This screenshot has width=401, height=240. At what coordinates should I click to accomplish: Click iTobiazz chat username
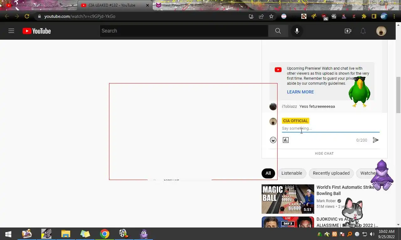point(289,107)
